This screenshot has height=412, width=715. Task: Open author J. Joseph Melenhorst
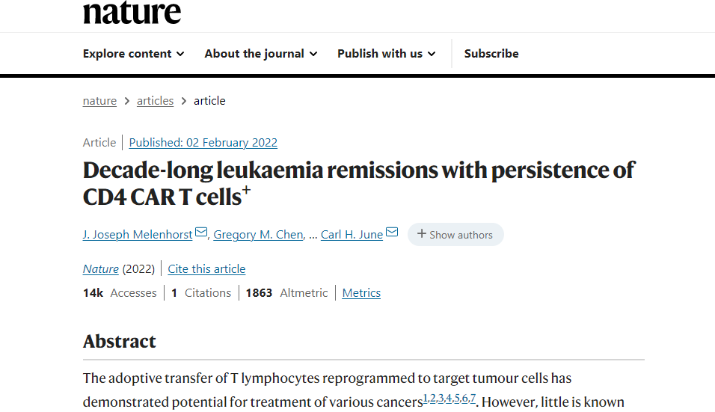138,235
